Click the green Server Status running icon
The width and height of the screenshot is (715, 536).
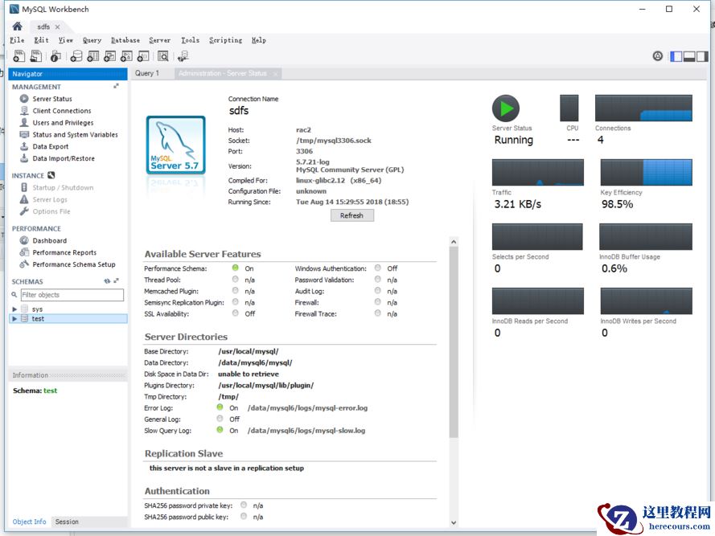tap(506, 108)
